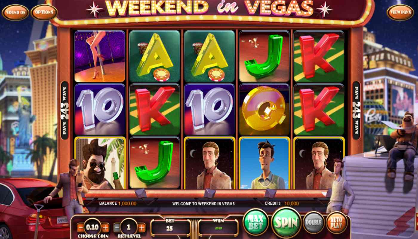Start AUTO PLAY mode
Viewport: 418px width, 239px height.
click(x=336, y=222)
